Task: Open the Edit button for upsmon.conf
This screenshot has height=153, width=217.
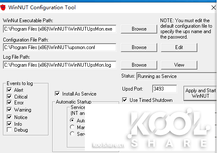Action: tap(179, 47)
